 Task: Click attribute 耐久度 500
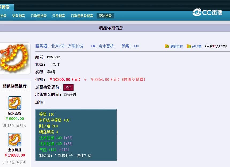pyautogui.click(x=48, y=126)
